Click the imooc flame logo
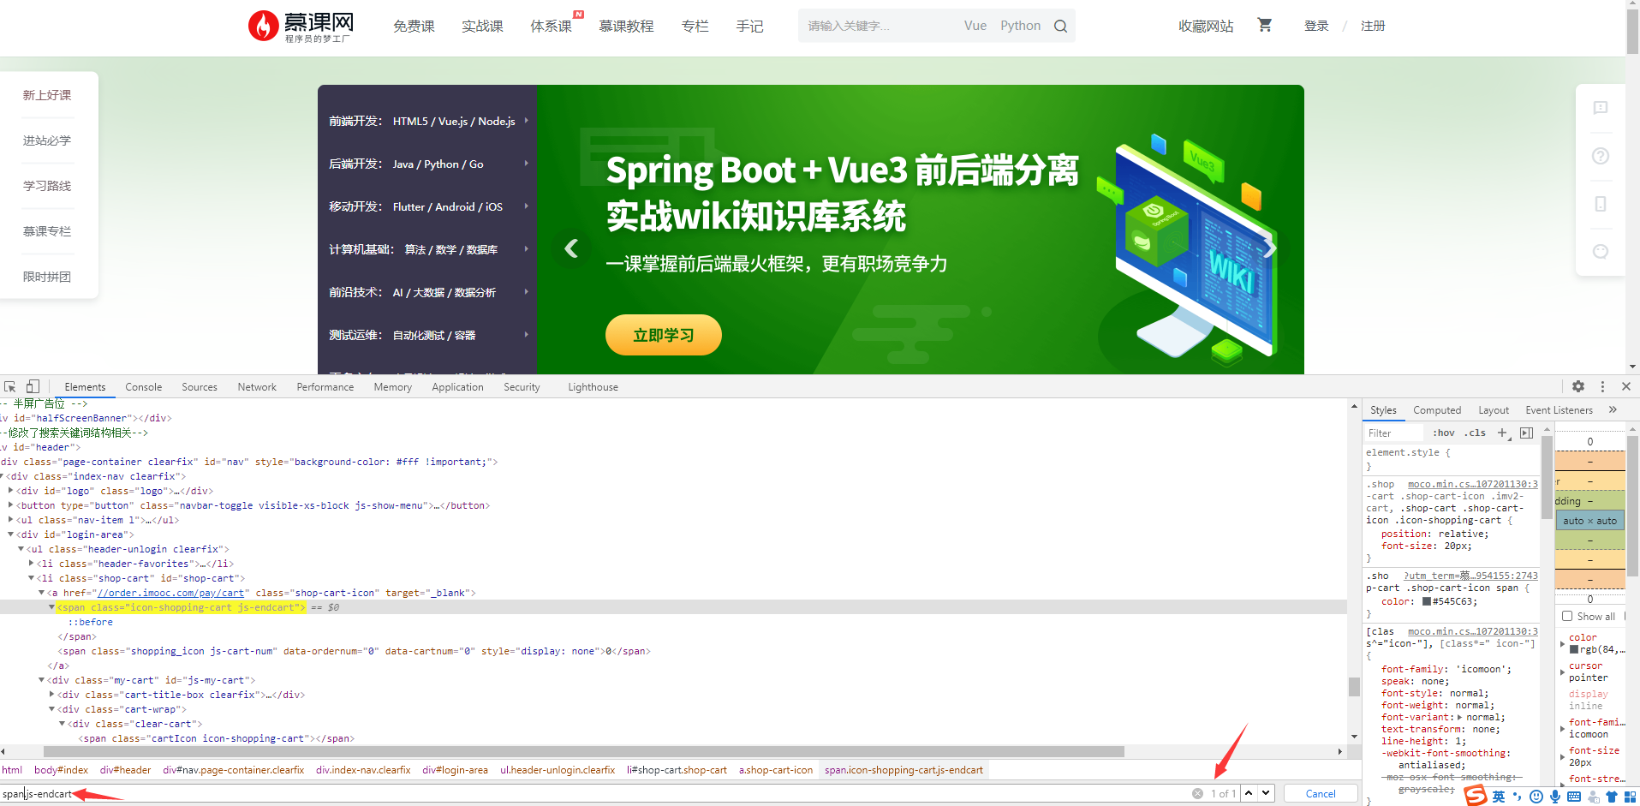Screen dimensions: 1640x806 (x=263, y=26)
